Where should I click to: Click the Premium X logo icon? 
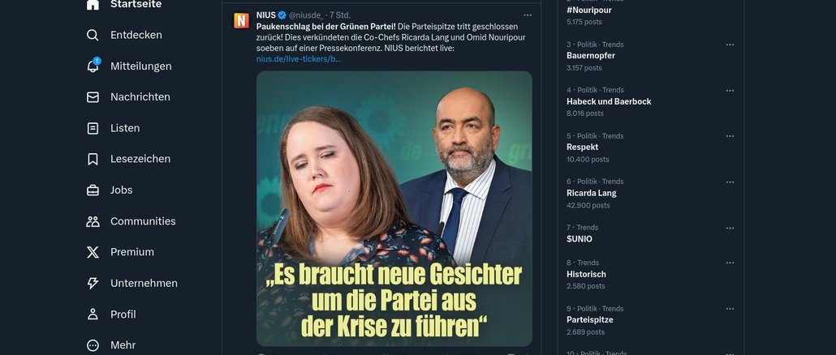click(x=93, y=252)
